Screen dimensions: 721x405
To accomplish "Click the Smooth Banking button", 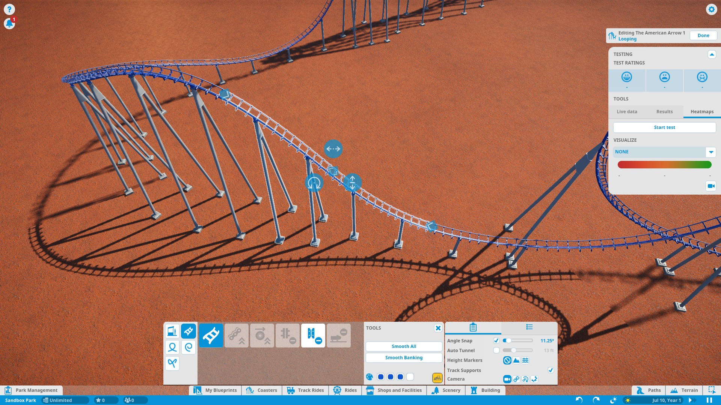I will (x=404, y=358).
